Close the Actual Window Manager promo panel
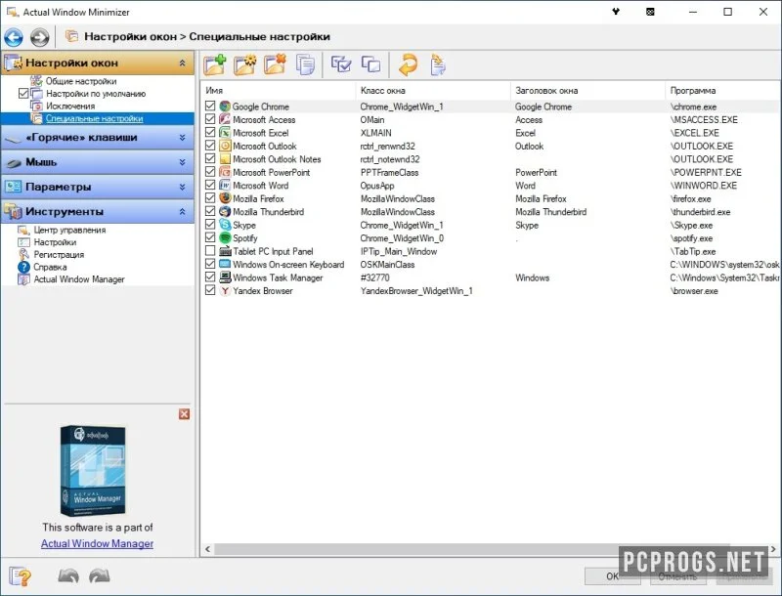The width and height of the screenshot is (782, 596). point(184,414)
